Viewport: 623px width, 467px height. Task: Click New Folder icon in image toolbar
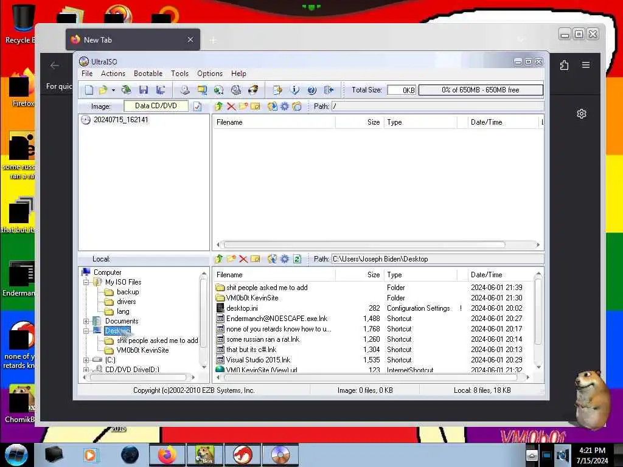(x=243, y=106)
